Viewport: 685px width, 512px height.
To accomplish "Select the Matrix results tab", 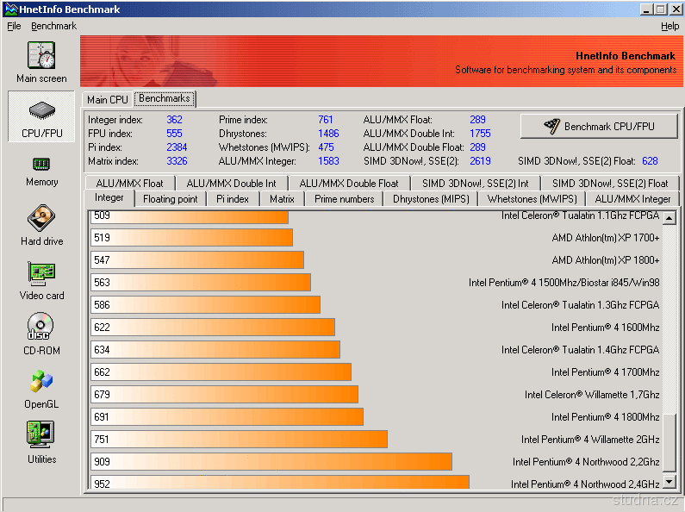I will pos(282,199).
